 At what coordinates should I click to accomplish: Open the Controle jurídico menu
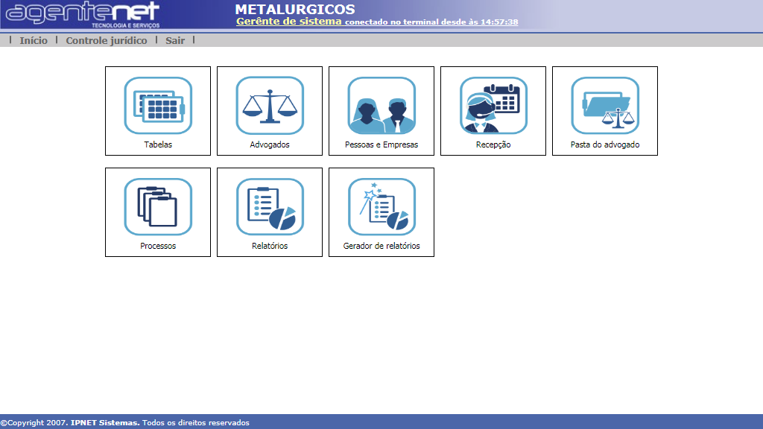click(x=107, y=40)
